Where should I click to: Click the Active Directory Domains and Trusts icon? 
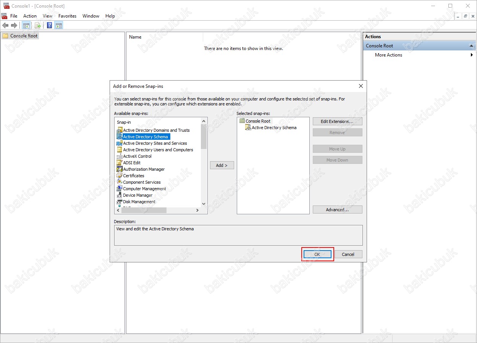tap(120, 130)
